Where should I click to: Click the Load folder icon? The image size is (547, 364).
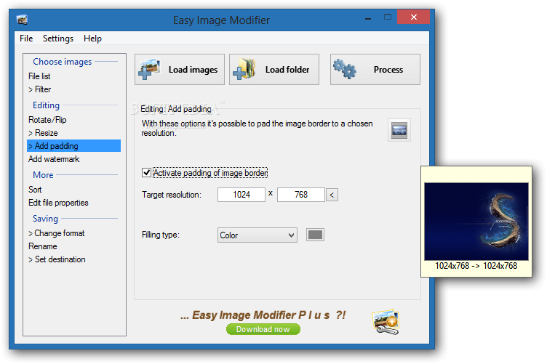point(244,69)
